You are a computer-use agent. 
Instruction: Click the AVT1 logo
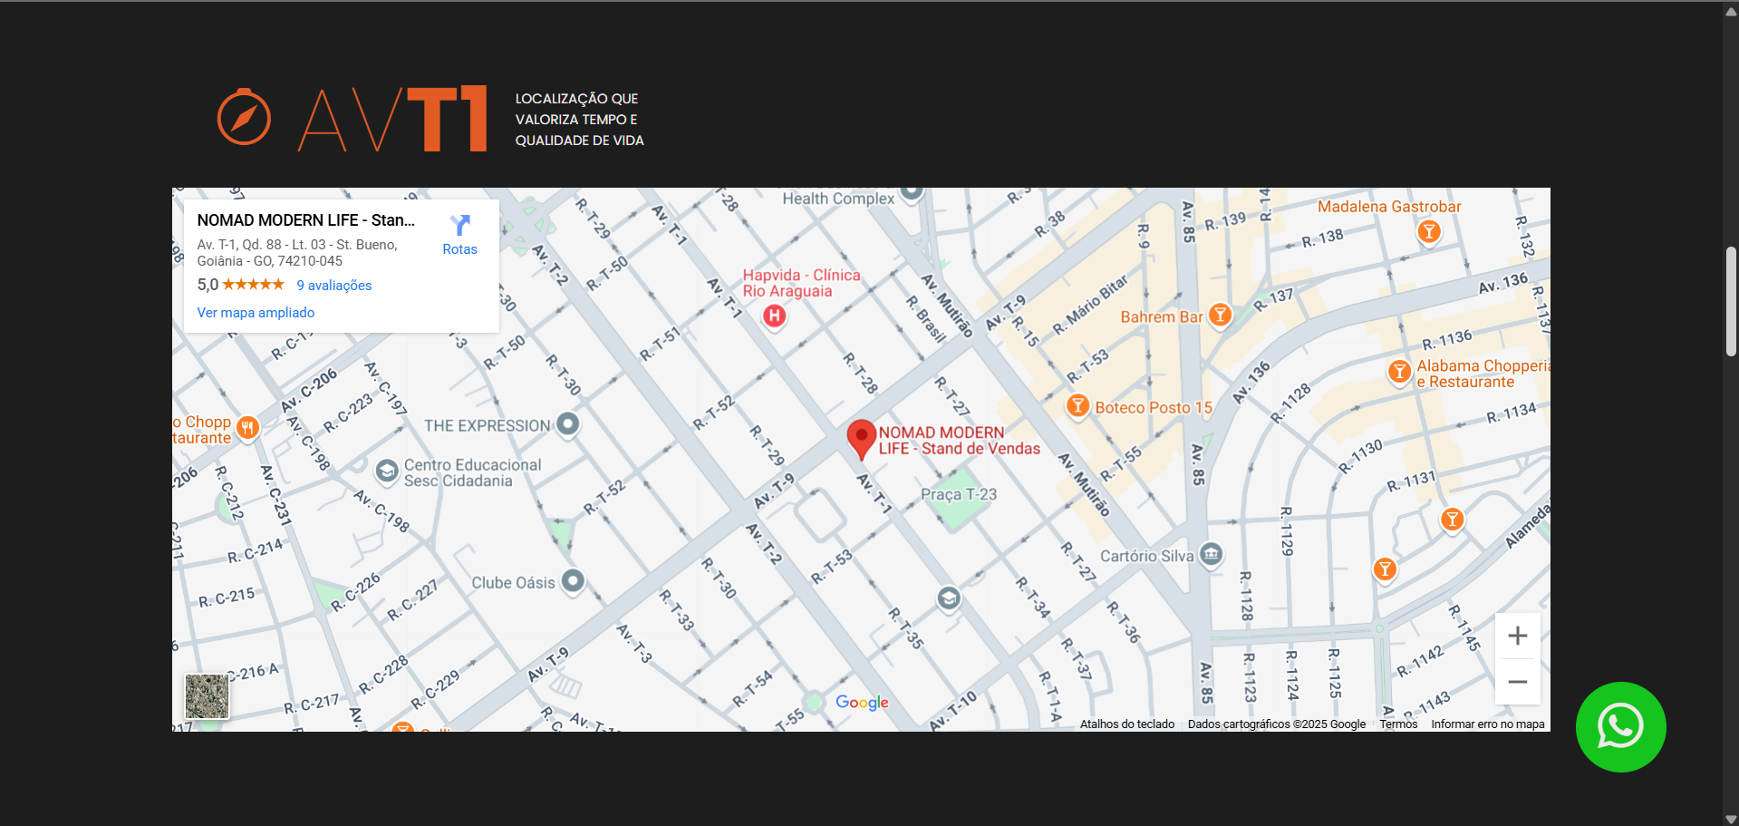pos(392,119)
